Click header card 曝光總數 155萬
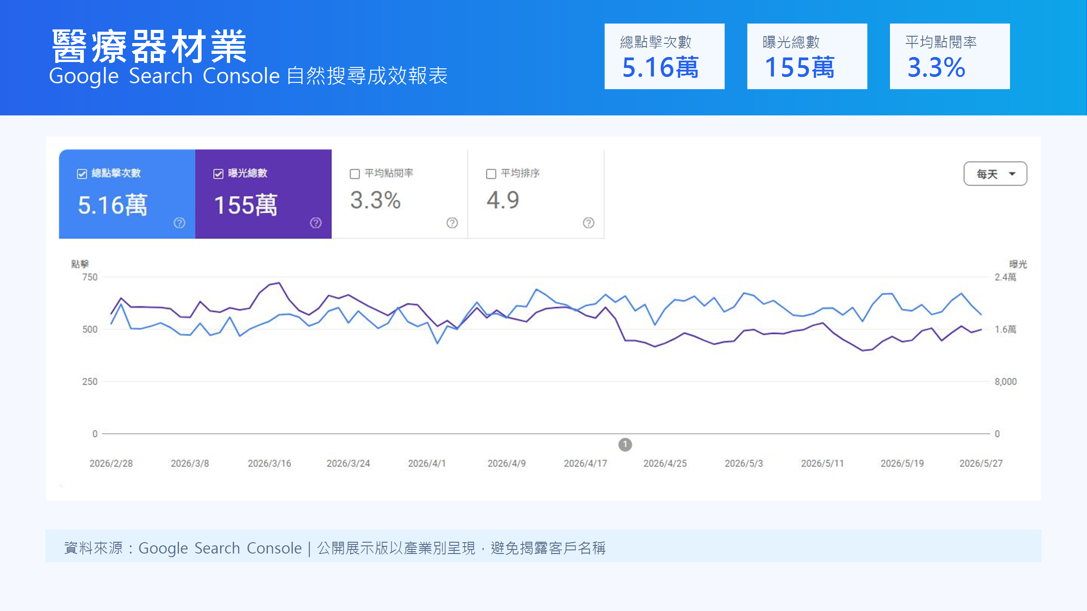Image resolution: width=1087 pixels, height=611 pixels. click(x=807, y=56)
